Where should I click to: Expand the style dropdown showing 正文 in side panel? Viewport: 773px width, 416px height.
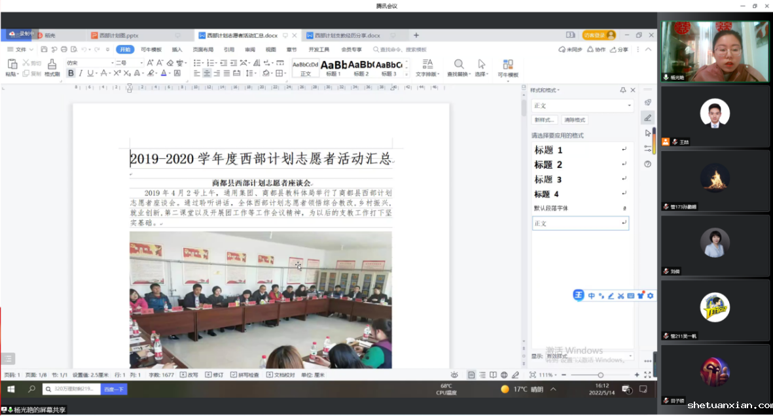click(630, 106)
